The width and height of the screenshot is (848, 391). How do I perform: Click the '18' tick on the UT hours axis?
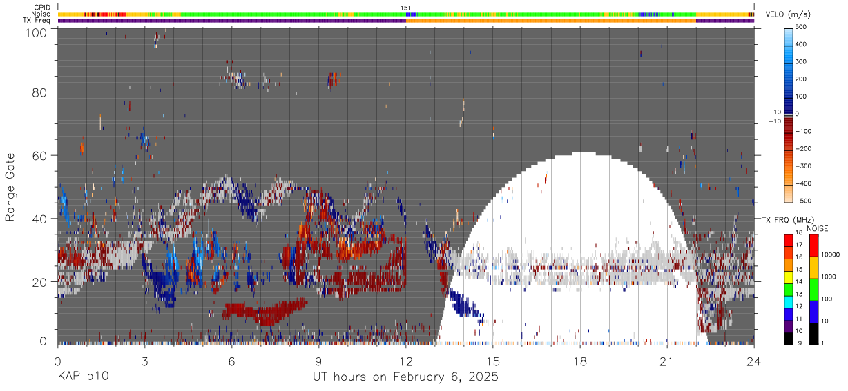point(580,361)
